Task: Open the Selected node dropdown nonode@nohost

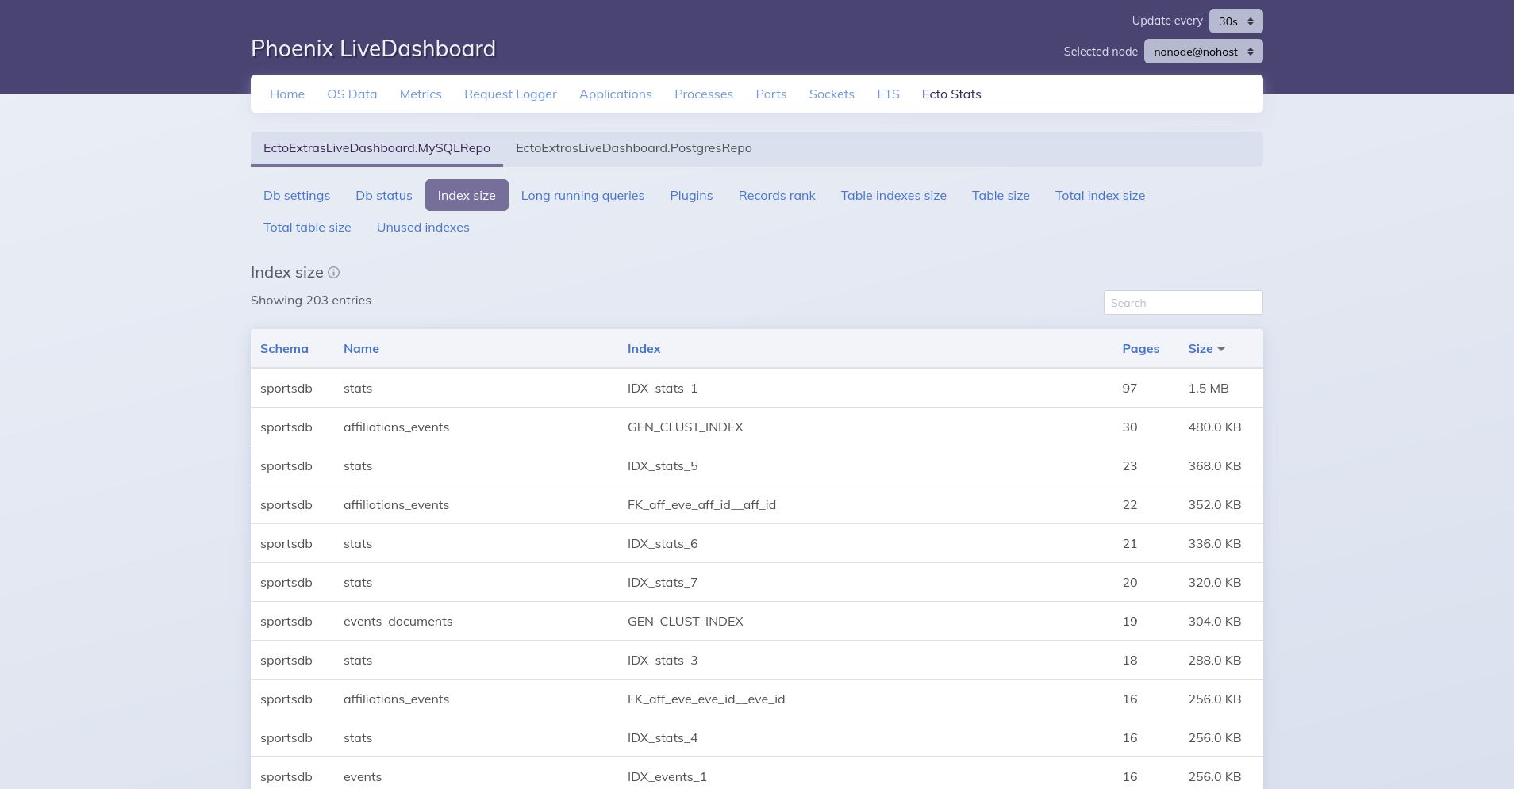Action: click(1203, 51)
